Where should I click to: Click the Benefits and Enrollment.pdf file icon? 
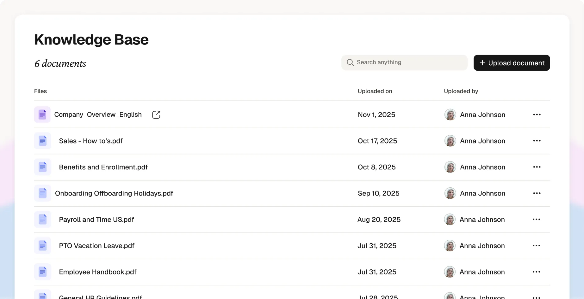pos(42,167)
